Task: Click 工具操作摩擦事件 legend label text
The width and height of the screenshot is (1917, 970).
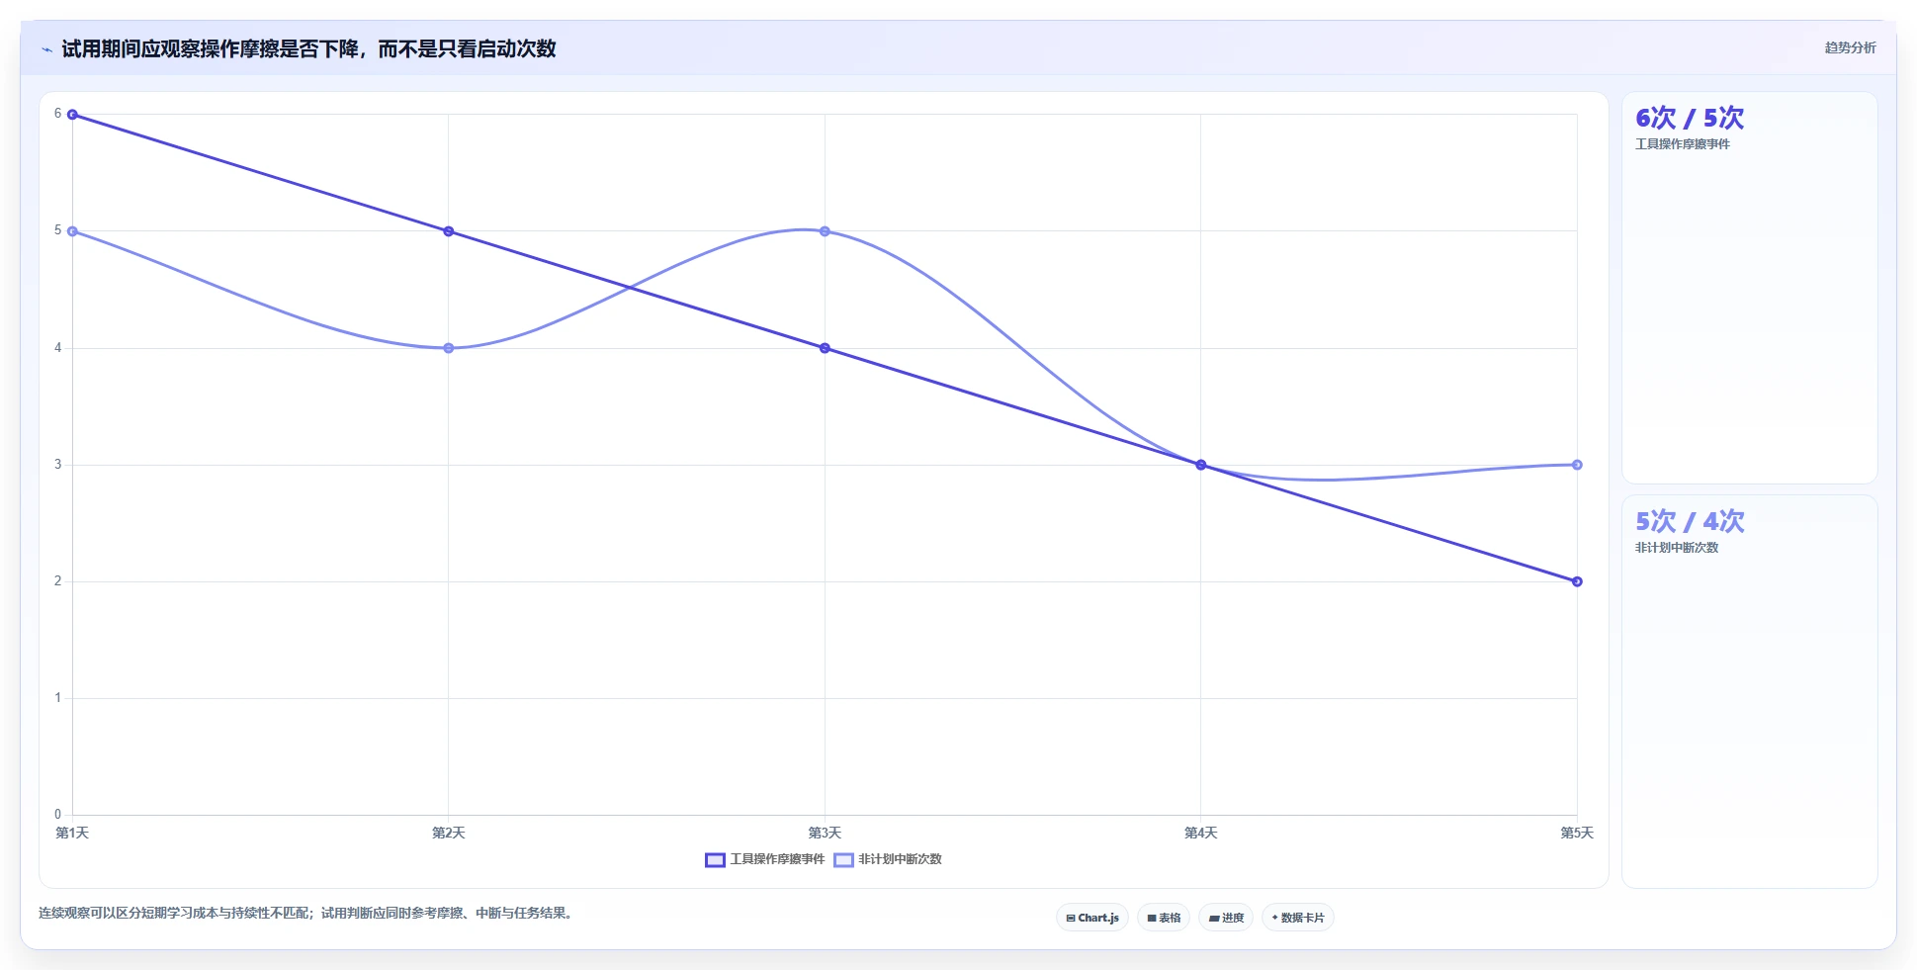Action: (x=777, y=859)
